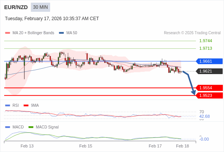
Task: Click the MACD Signal legend label
Action: pos(47,127)
